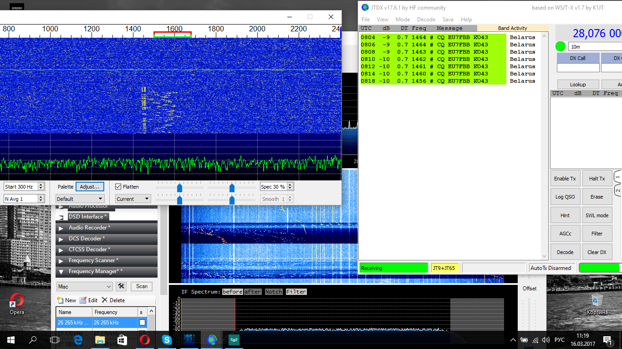Click the green band indicator circle
The width and height of the screenshot is (622, 349).
[561, 46]
